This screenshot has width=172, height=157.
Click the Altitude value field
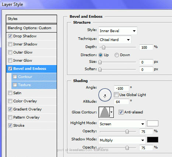click(x=122, y=102)
